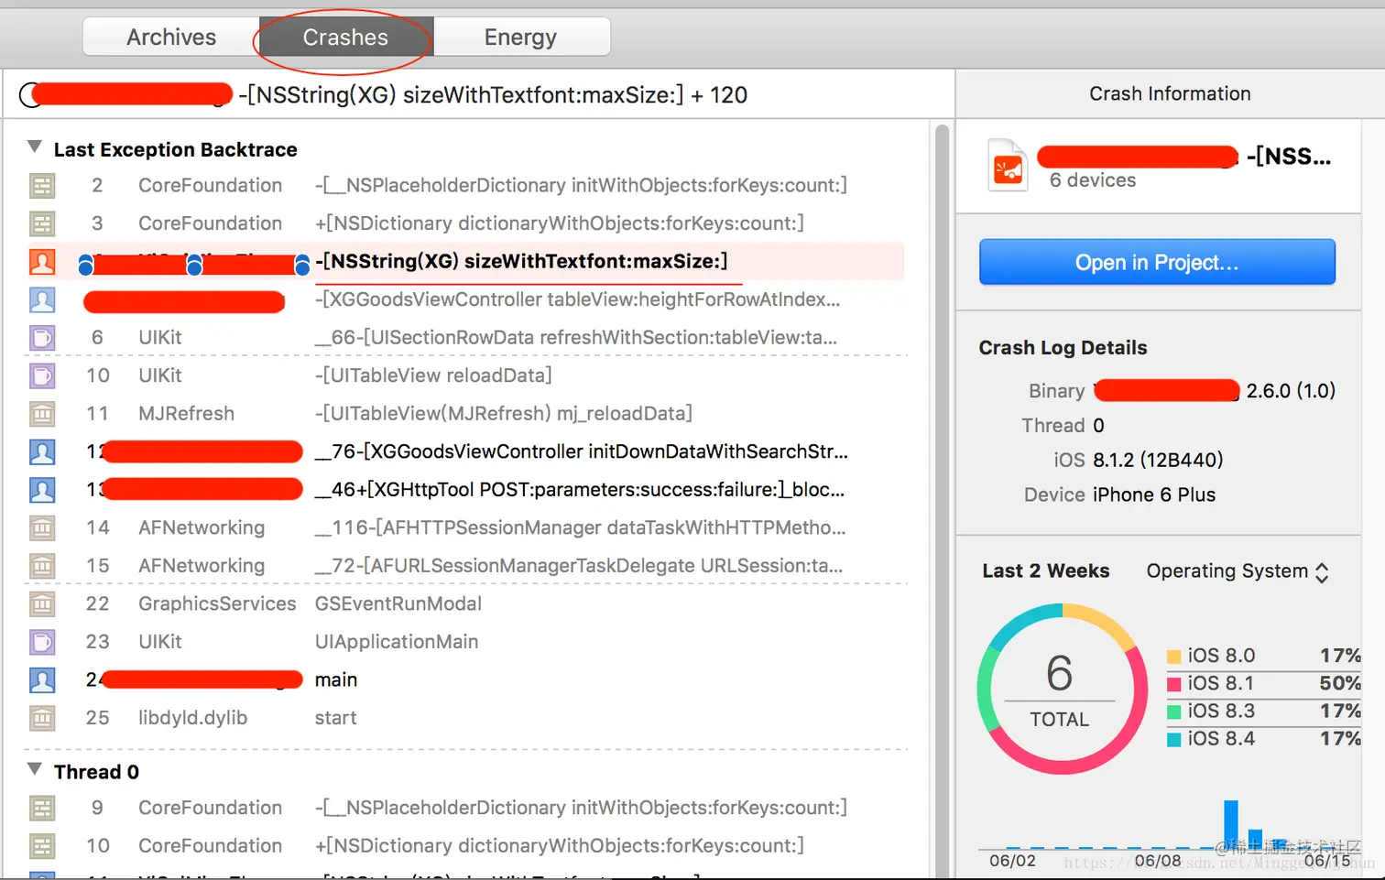Viewport: 1385px width, 880px height.
Task: Click the person icon beside the main row
Action: tap(42, 680)
